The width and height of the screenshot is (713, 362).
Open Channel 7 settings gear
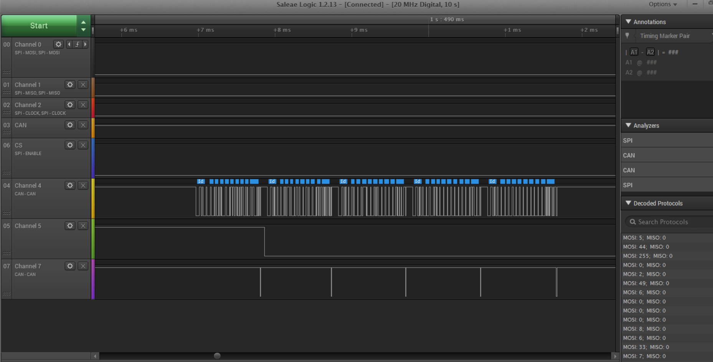coord(70,266)
